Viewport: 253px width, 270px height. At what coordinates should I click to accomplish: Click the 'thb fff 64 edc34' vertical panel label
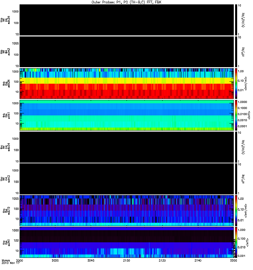point(5,20)
